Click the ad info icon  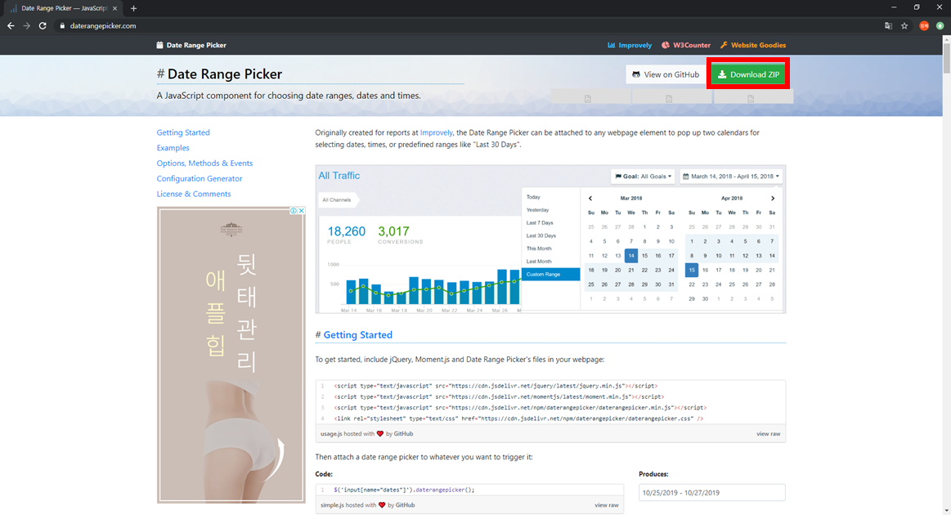pos(294,211)
